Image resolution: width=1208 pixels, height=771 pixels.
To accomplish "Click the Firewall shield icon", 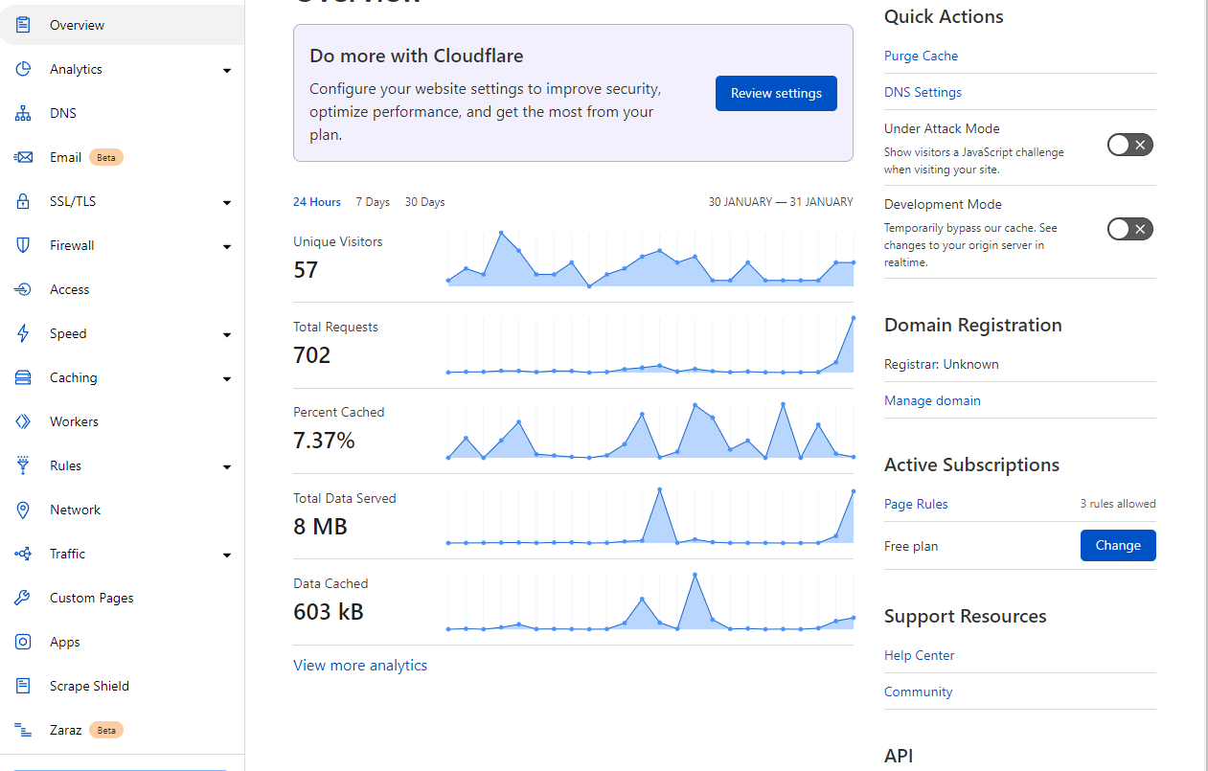I will (x=23, y=246).
